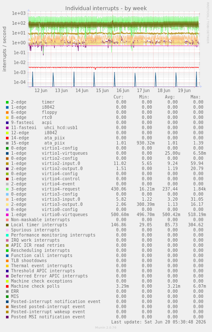Click the orange TLB shootdowns swatch
Image resolution: width=212 pixels, height=332 pixels.
click(7, 261)
